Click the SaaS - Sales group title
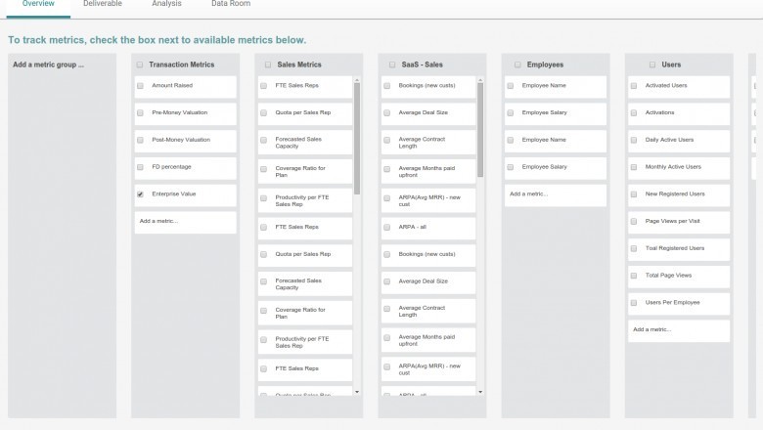This screenshot has width=763, height=430. (422, 64)
